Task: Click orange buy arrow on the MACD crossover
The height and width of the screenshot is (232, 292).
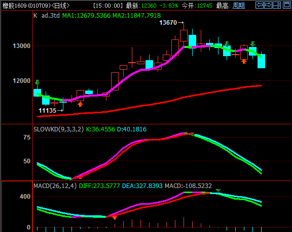Action: pos(115,217)
